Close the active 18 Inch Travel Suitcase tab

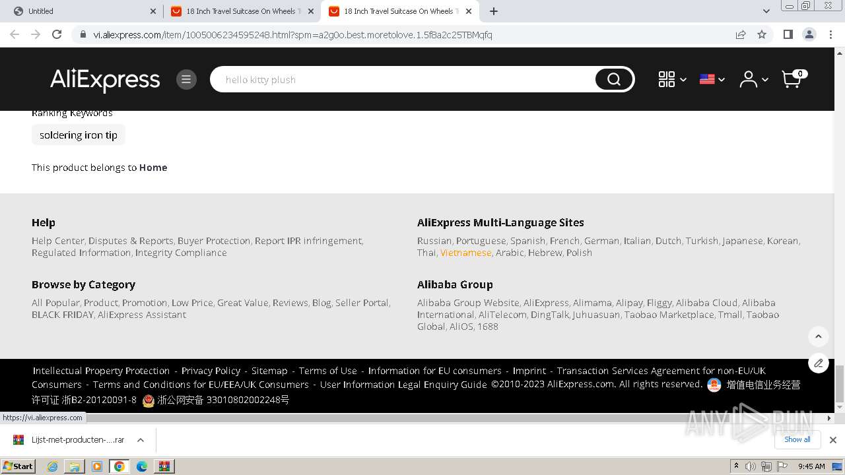(x=469, y=11)
